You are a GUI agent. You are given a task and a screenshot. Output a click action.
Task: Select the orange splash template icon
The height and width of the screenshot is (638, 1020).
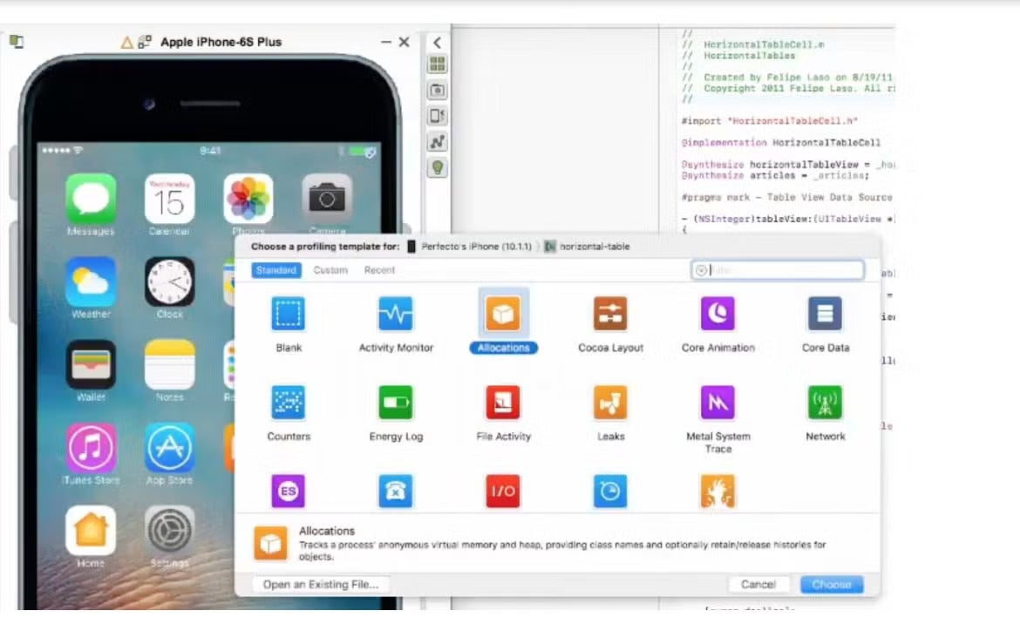[x=717, y=491]
